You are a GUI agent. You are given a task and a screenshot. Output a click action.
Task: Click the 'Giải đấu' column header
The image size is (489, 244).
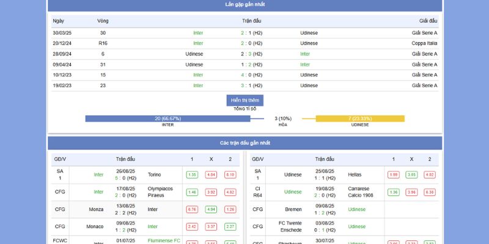[428, 21]
